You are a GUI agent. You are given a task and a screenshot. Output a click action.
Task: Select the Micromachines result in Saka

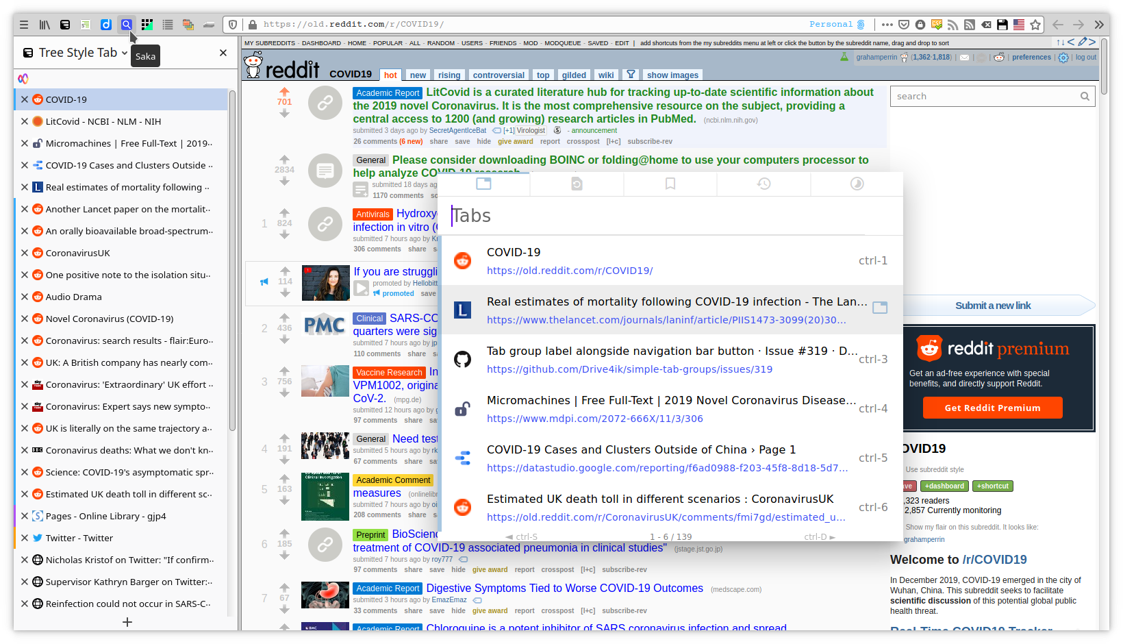pyautogui.click(x=671, y=408)
